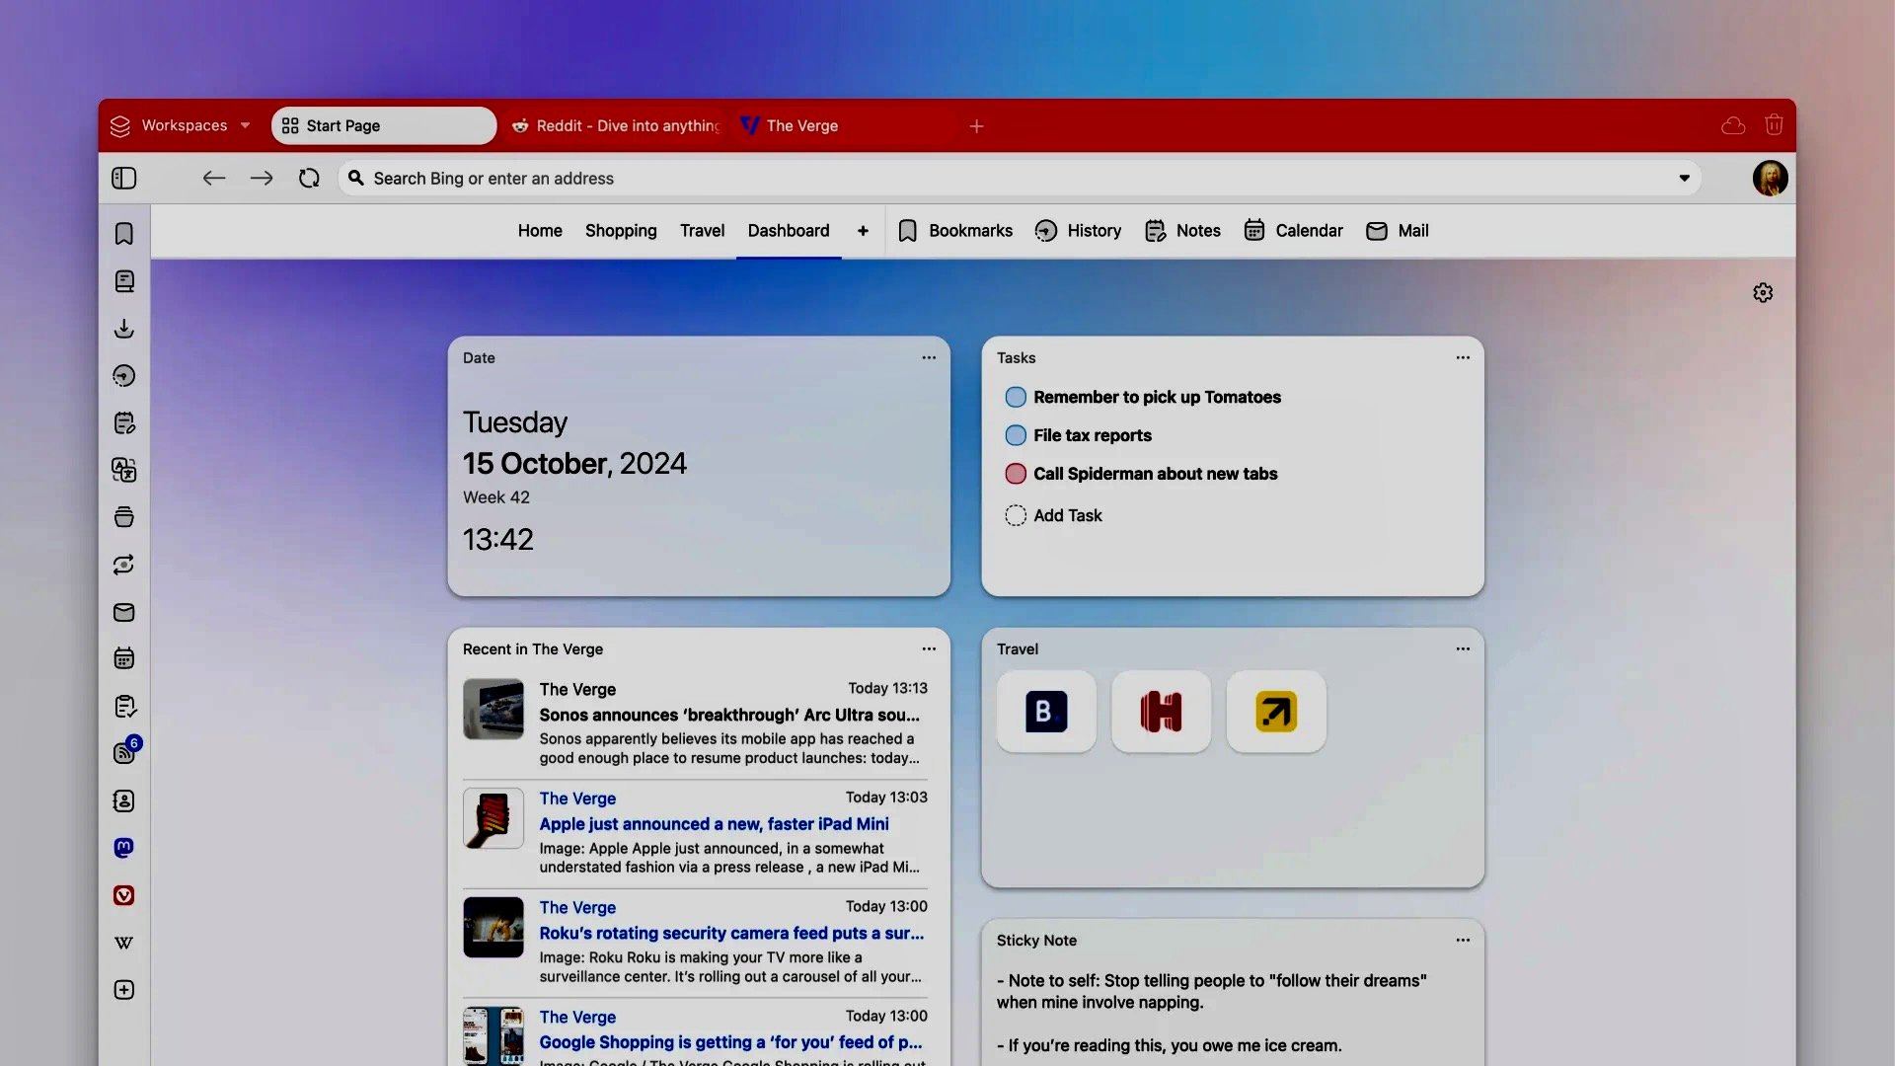Open the Mastodon web panel
The height and width of the screenshot is (1066, 1895).
point(123,847)
